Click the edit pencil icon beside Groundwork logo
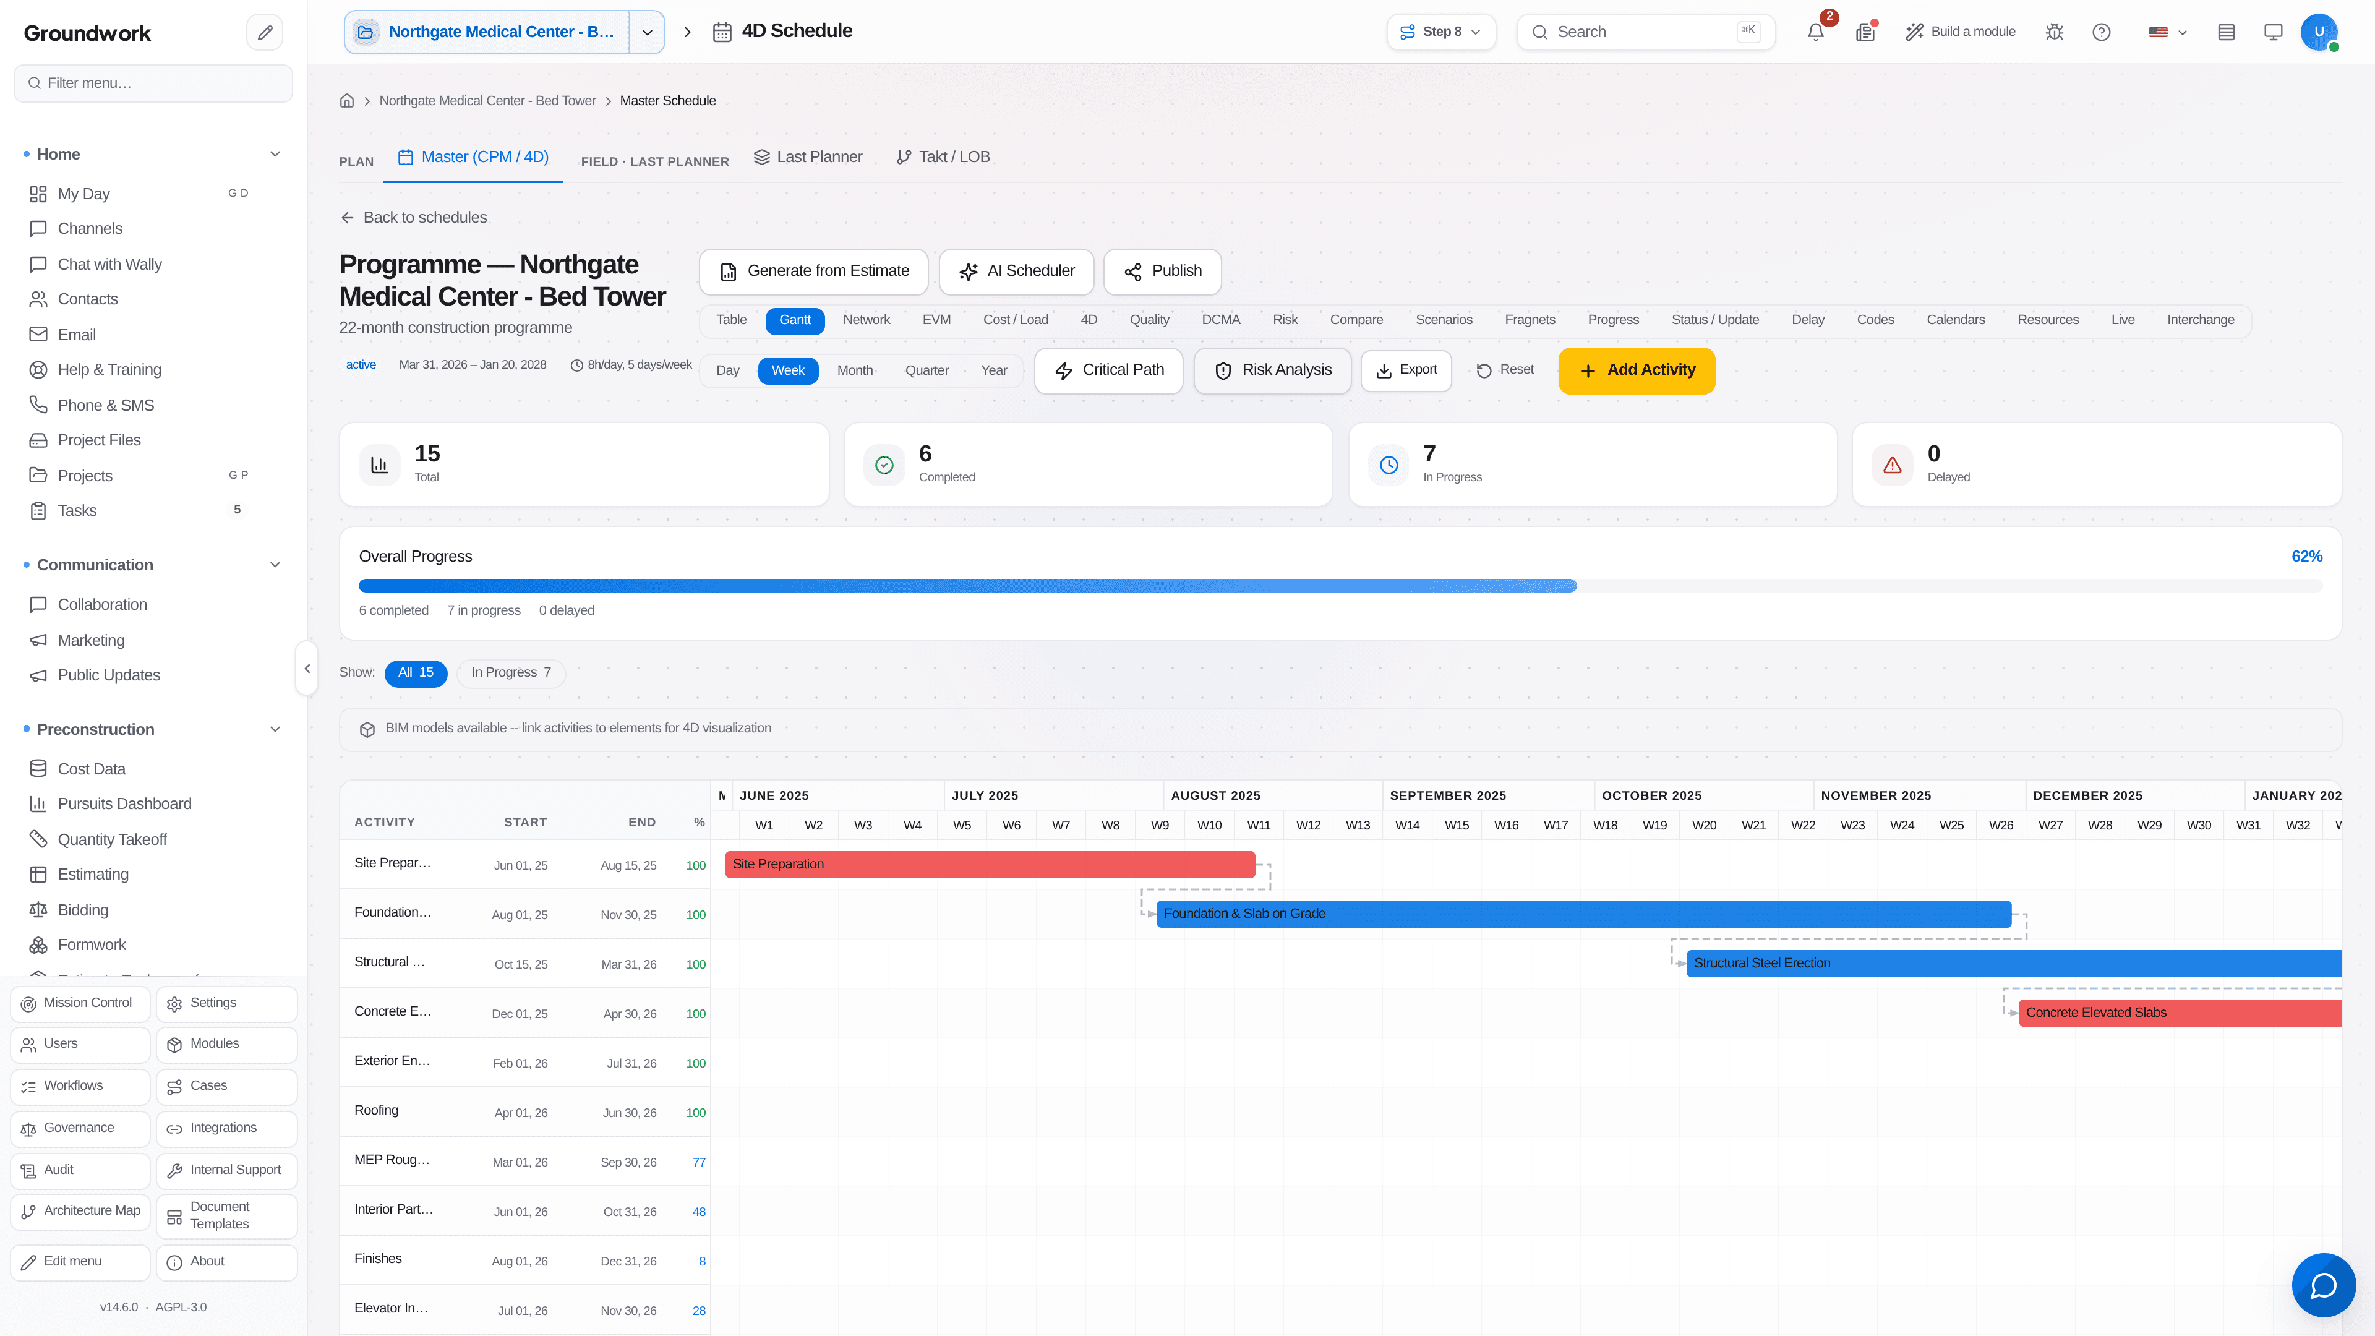Screen dimensions: 2375x1336 click(x=265, y=32)
